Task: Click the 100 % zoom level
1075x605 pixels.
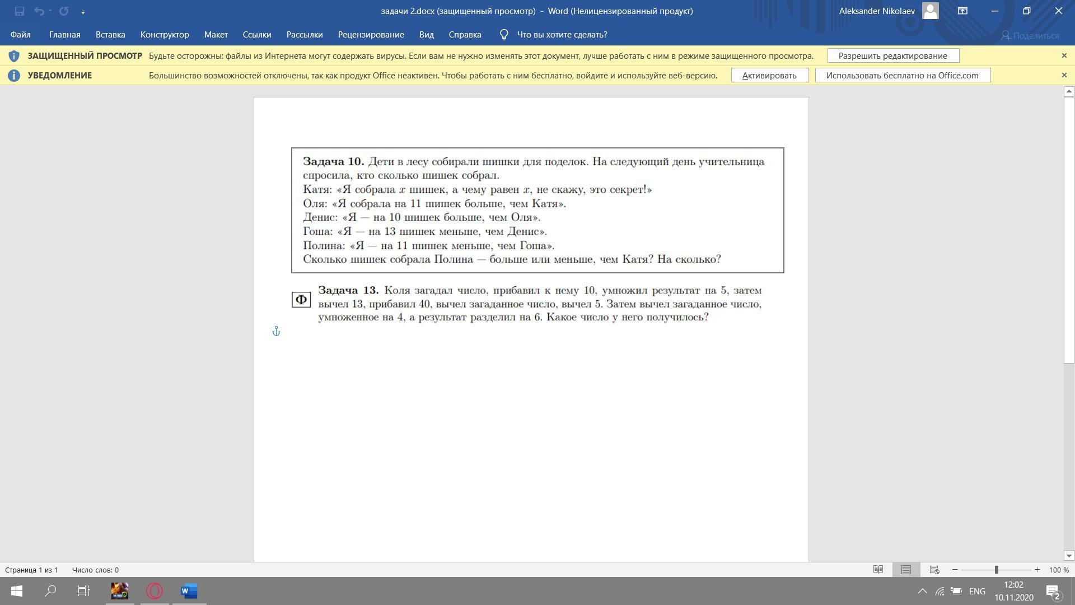Action: point(1059,570)
